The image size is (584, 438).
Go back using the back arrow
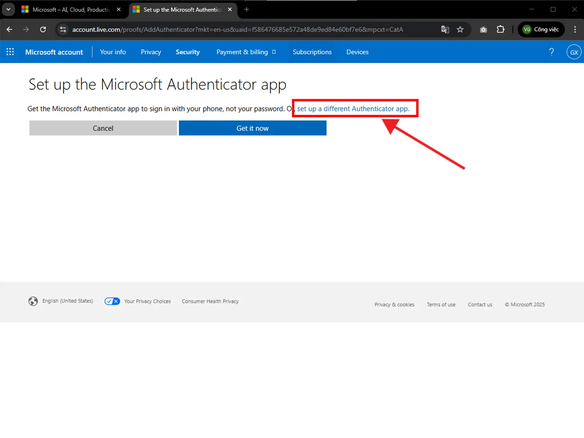coord(9,29)
